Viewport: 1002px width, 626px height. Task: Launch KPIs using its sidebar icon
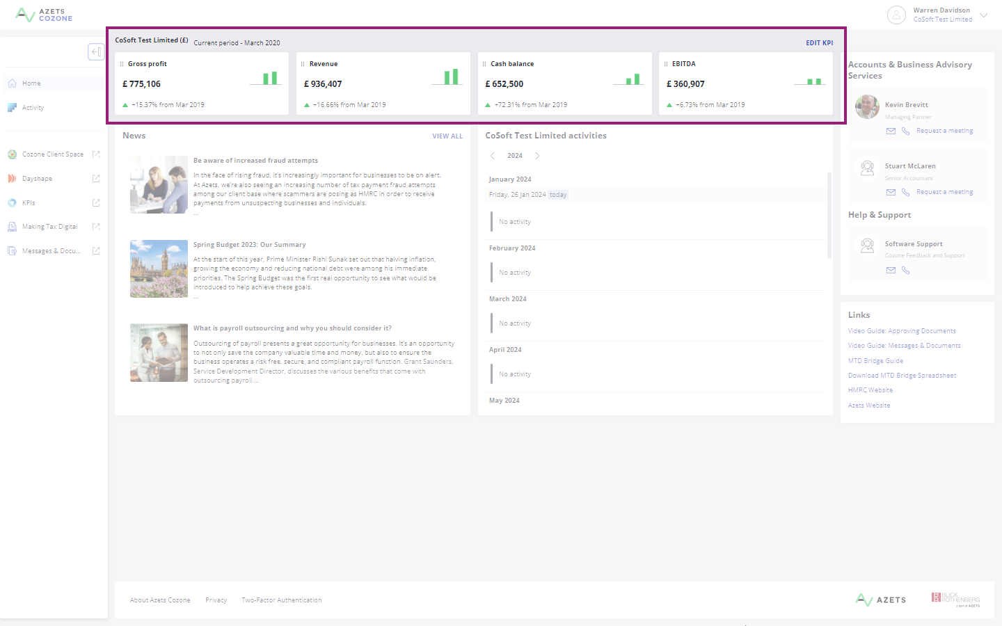tap(95, 202)
